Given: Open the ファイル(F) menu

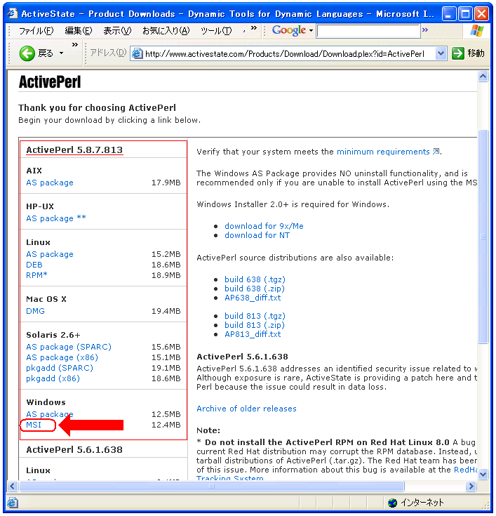Looking at the screenshot, I should (x=35, y=31).
